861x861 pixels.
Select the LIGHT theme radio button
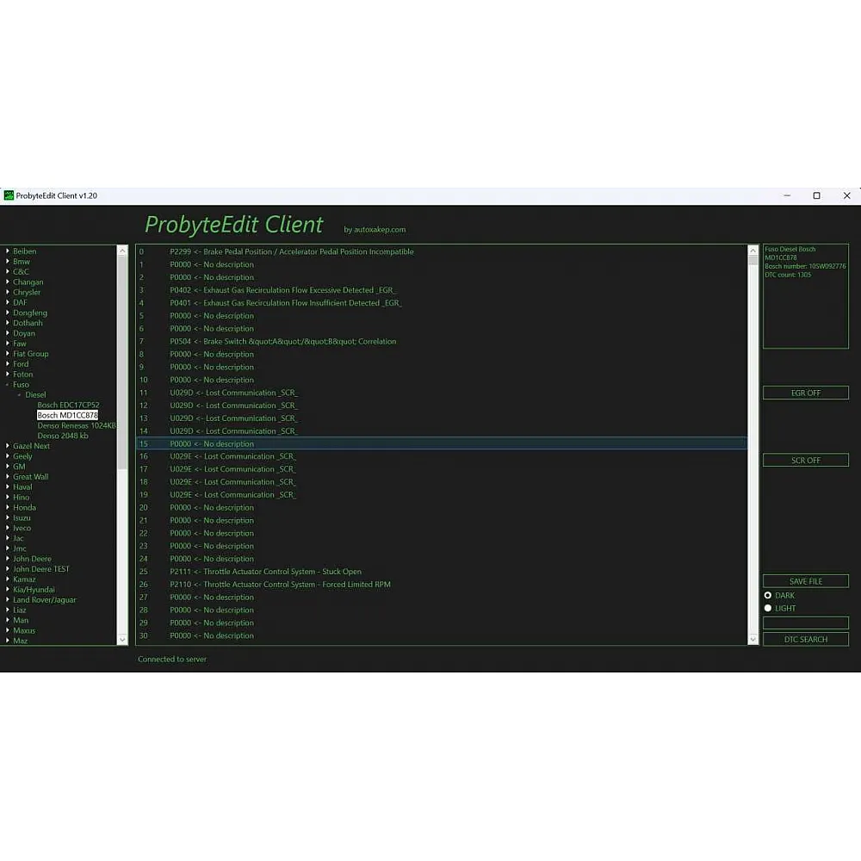click(x=768, y=608)
